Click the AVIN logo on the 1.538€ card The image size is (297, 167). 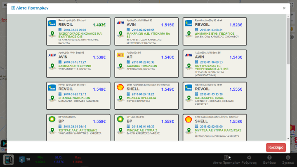[52, 55]
